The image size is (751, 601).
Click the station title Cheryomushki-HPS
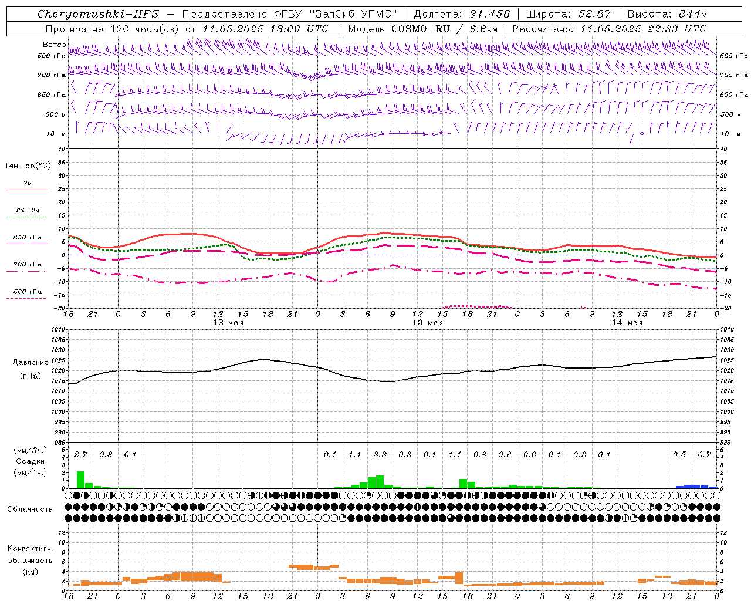point(98,14)
